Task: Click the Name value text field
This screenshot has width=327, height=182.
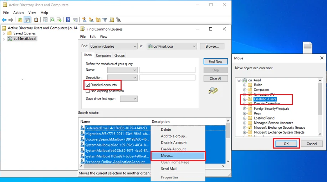Action: coord(168,70)
